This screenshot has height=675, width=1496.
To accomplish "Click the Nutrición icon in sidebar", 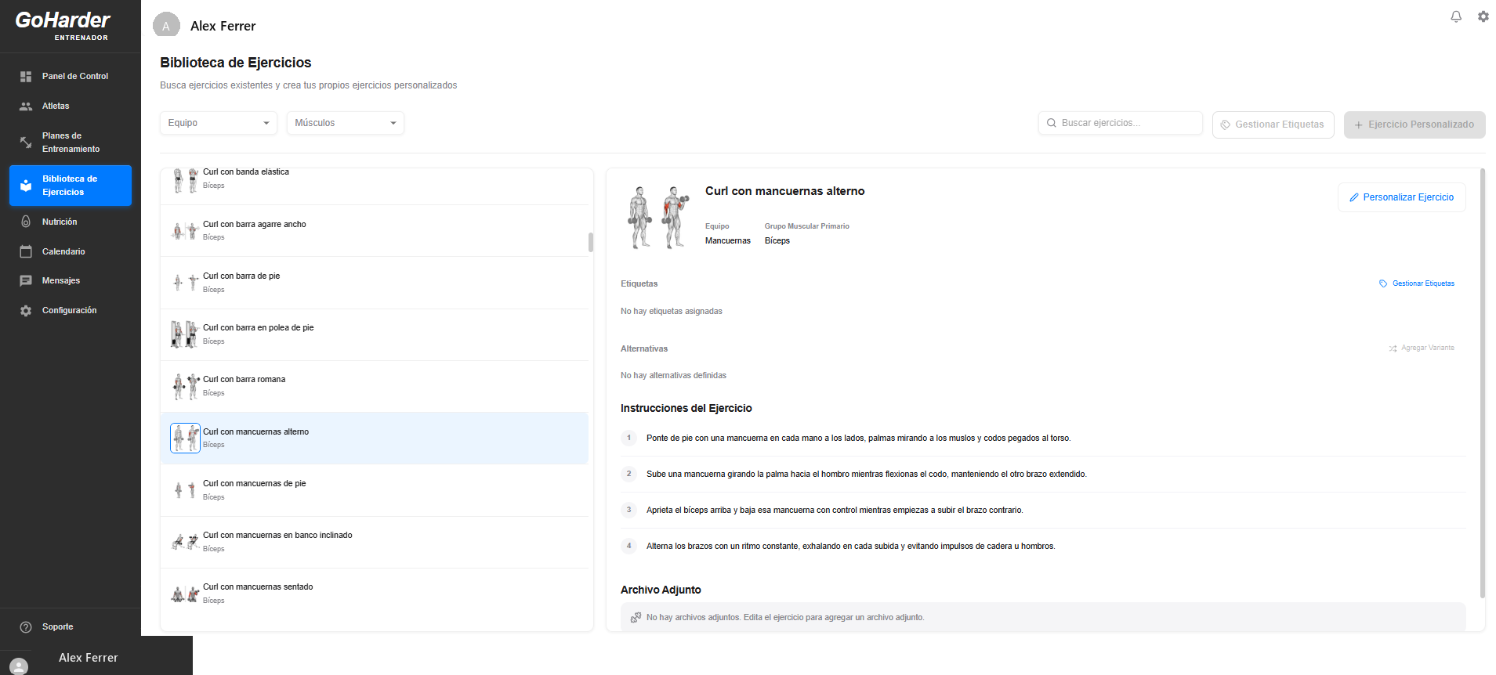I will (x=26, y=222).
